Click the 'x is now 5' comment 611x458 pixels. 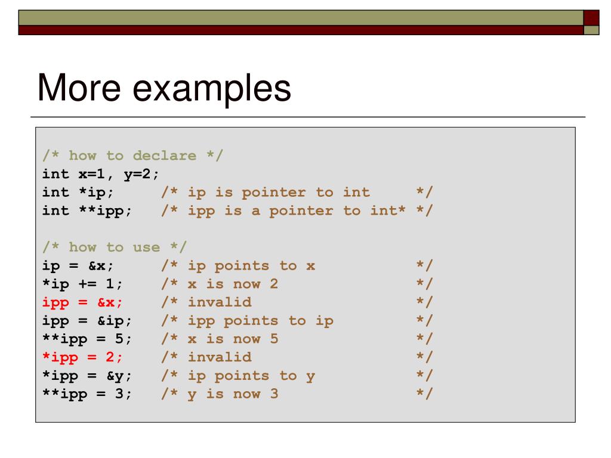tap(233, 339)
